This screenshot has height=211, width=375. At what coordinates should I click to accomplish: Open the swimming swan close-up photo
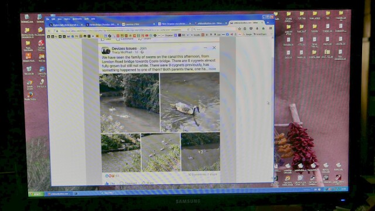[190, 102]
